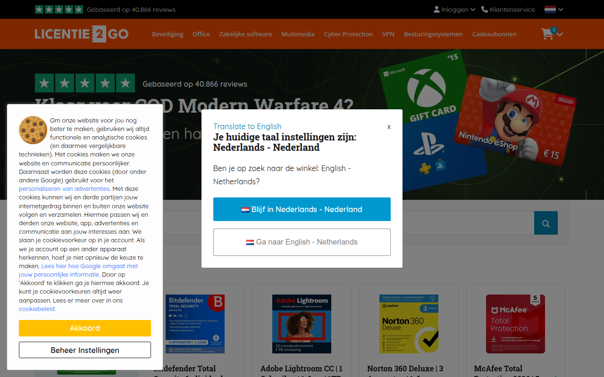Accept cookies with the Akkoord button
604x377 pixels.
pos(85,328)
